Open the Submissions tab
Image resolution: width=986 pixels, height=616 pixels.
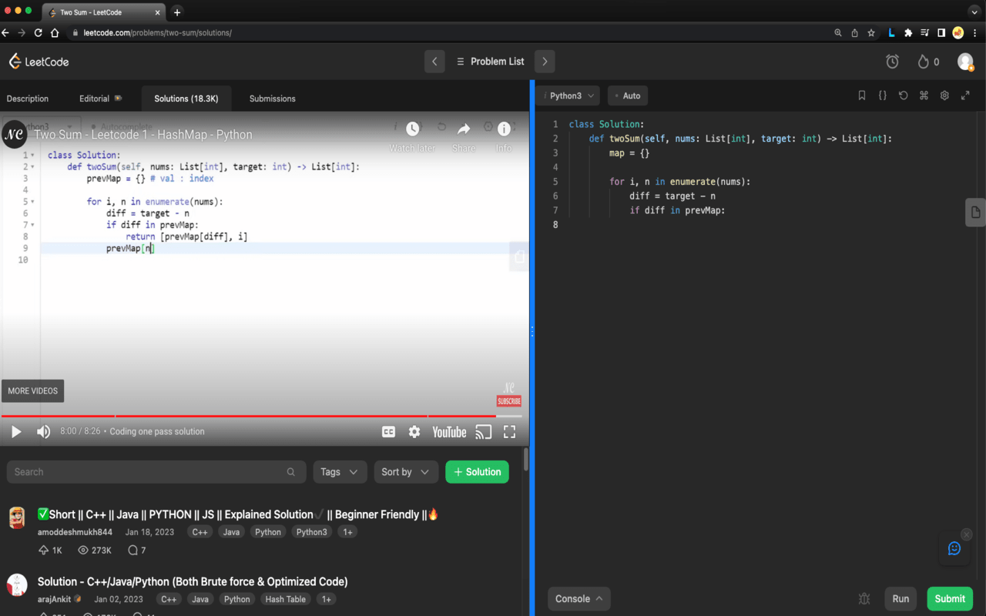[273, 99]
